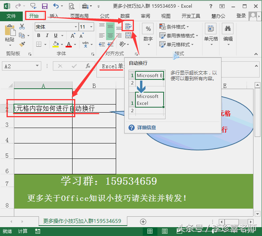Apply red font color A
This screenshot has width=262, height=236.
[x=69, y=44]
